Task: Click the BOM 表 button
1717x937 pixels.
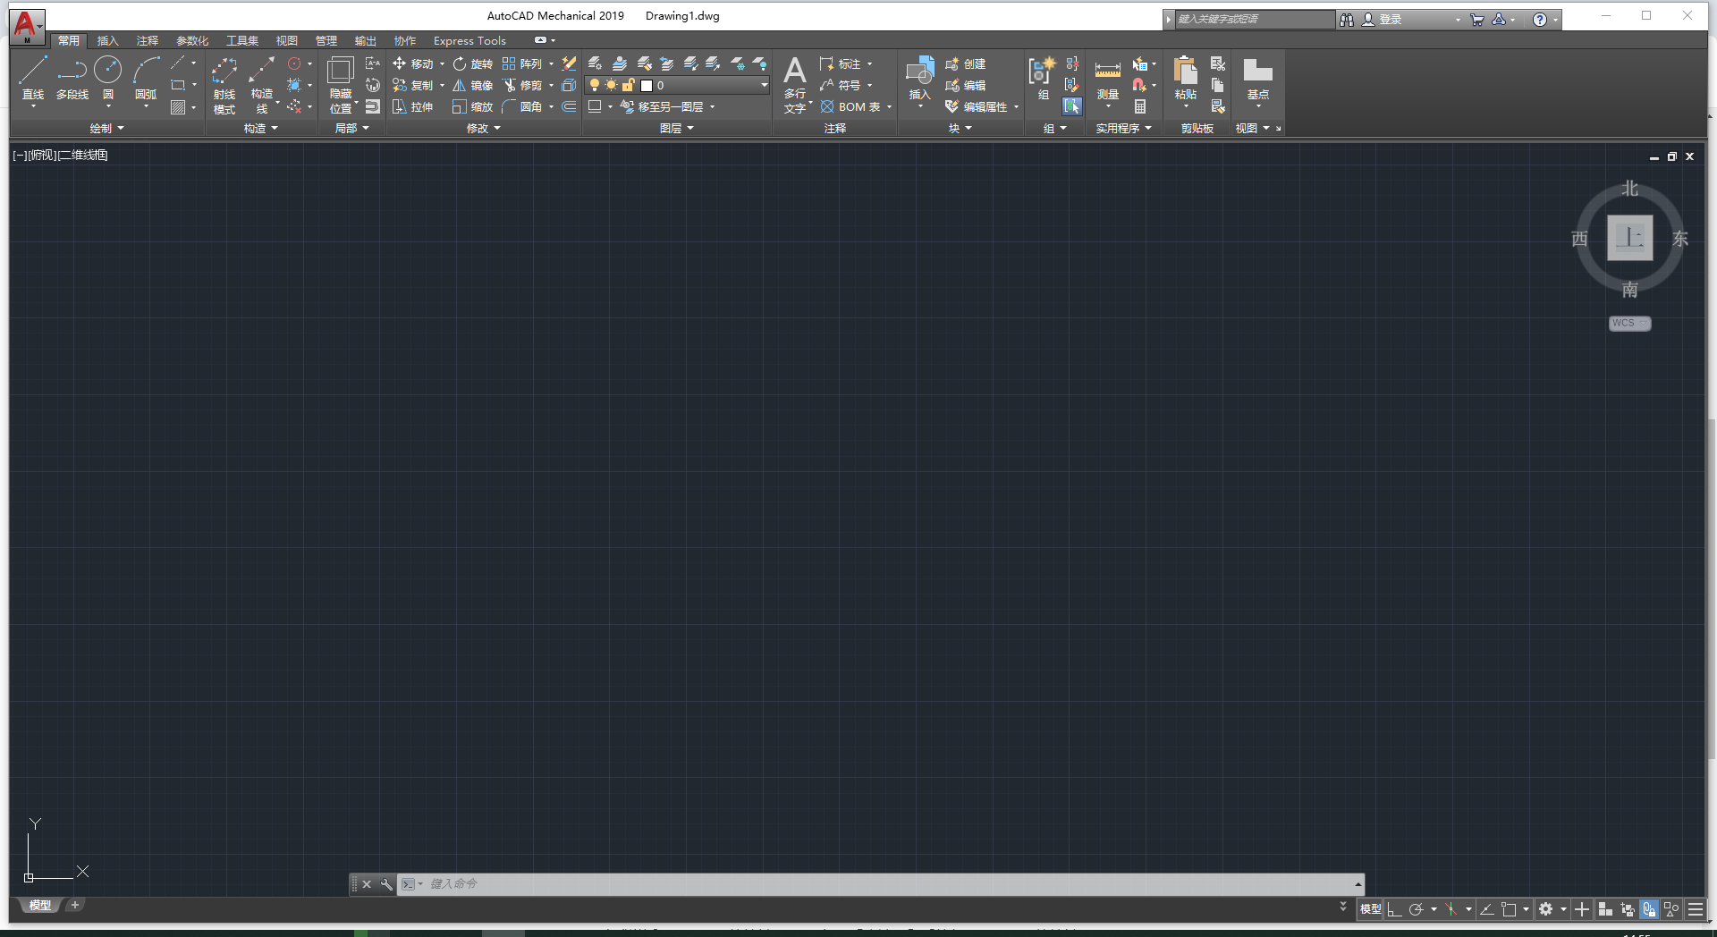Action: (851, 106)
